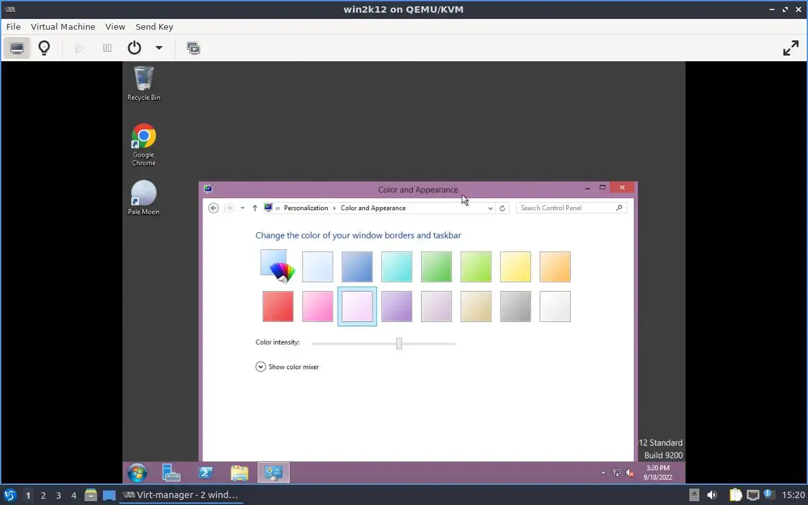Open the Windows Start button
The width and height of the screenshot is (808, 505).
137,473
